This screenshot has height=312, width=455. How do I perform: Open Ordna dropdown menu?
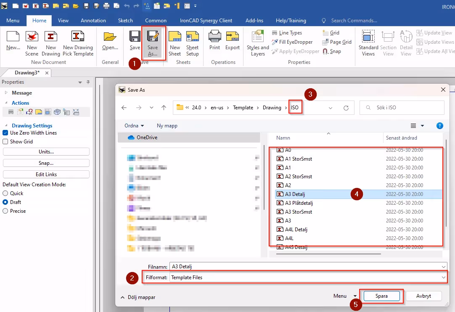134,126
